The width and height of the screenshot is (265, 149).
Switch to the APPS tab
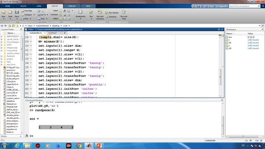(x=39, y=6)
